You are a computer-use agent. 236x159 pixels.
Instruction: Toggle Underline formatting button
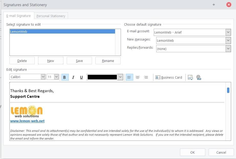pyautogui.click(x=81, y=77)
